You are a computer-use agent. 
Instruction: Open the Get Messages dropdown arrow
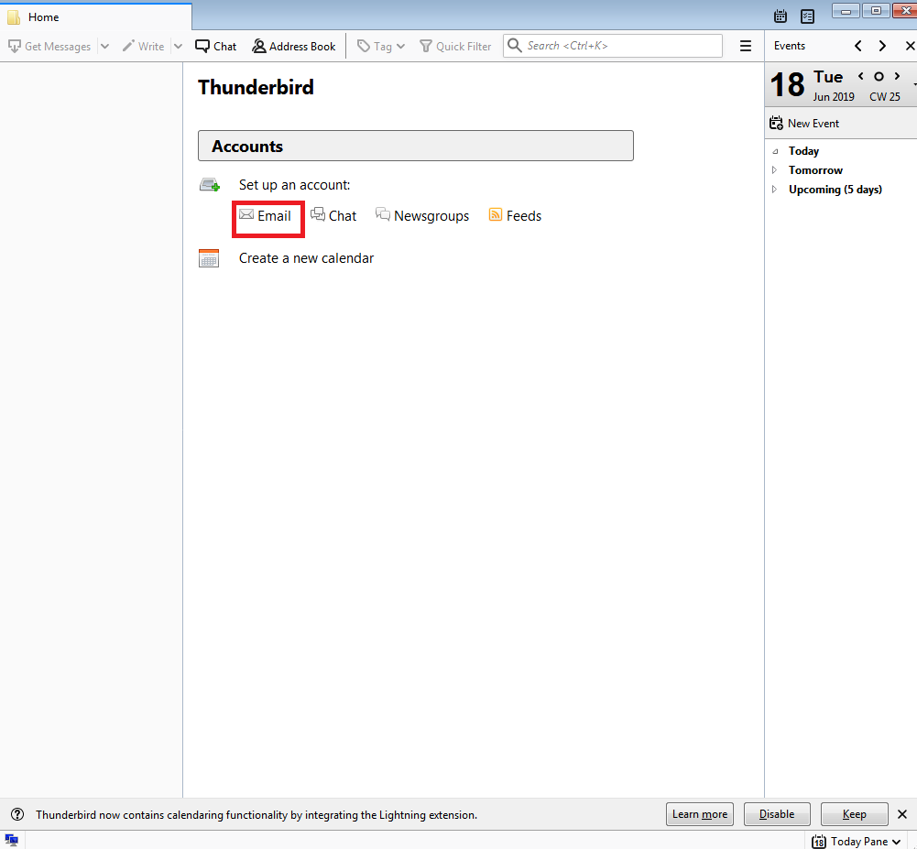click(104, 46)
